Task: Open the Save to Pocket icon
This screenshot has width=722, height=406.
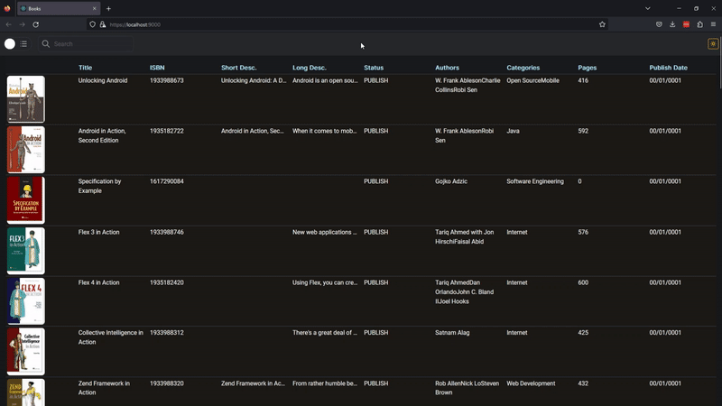Action: coord(659,24)
